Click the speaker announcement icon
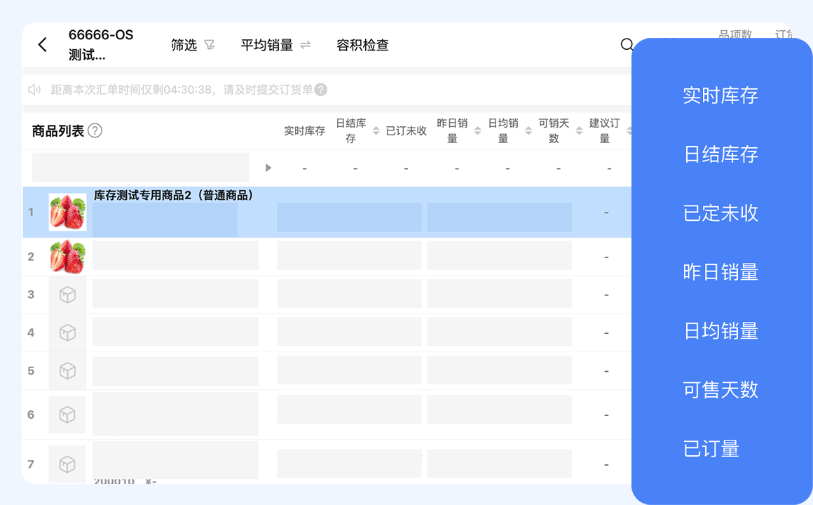This screenshot has height=505, width=813. coord(34,90)
